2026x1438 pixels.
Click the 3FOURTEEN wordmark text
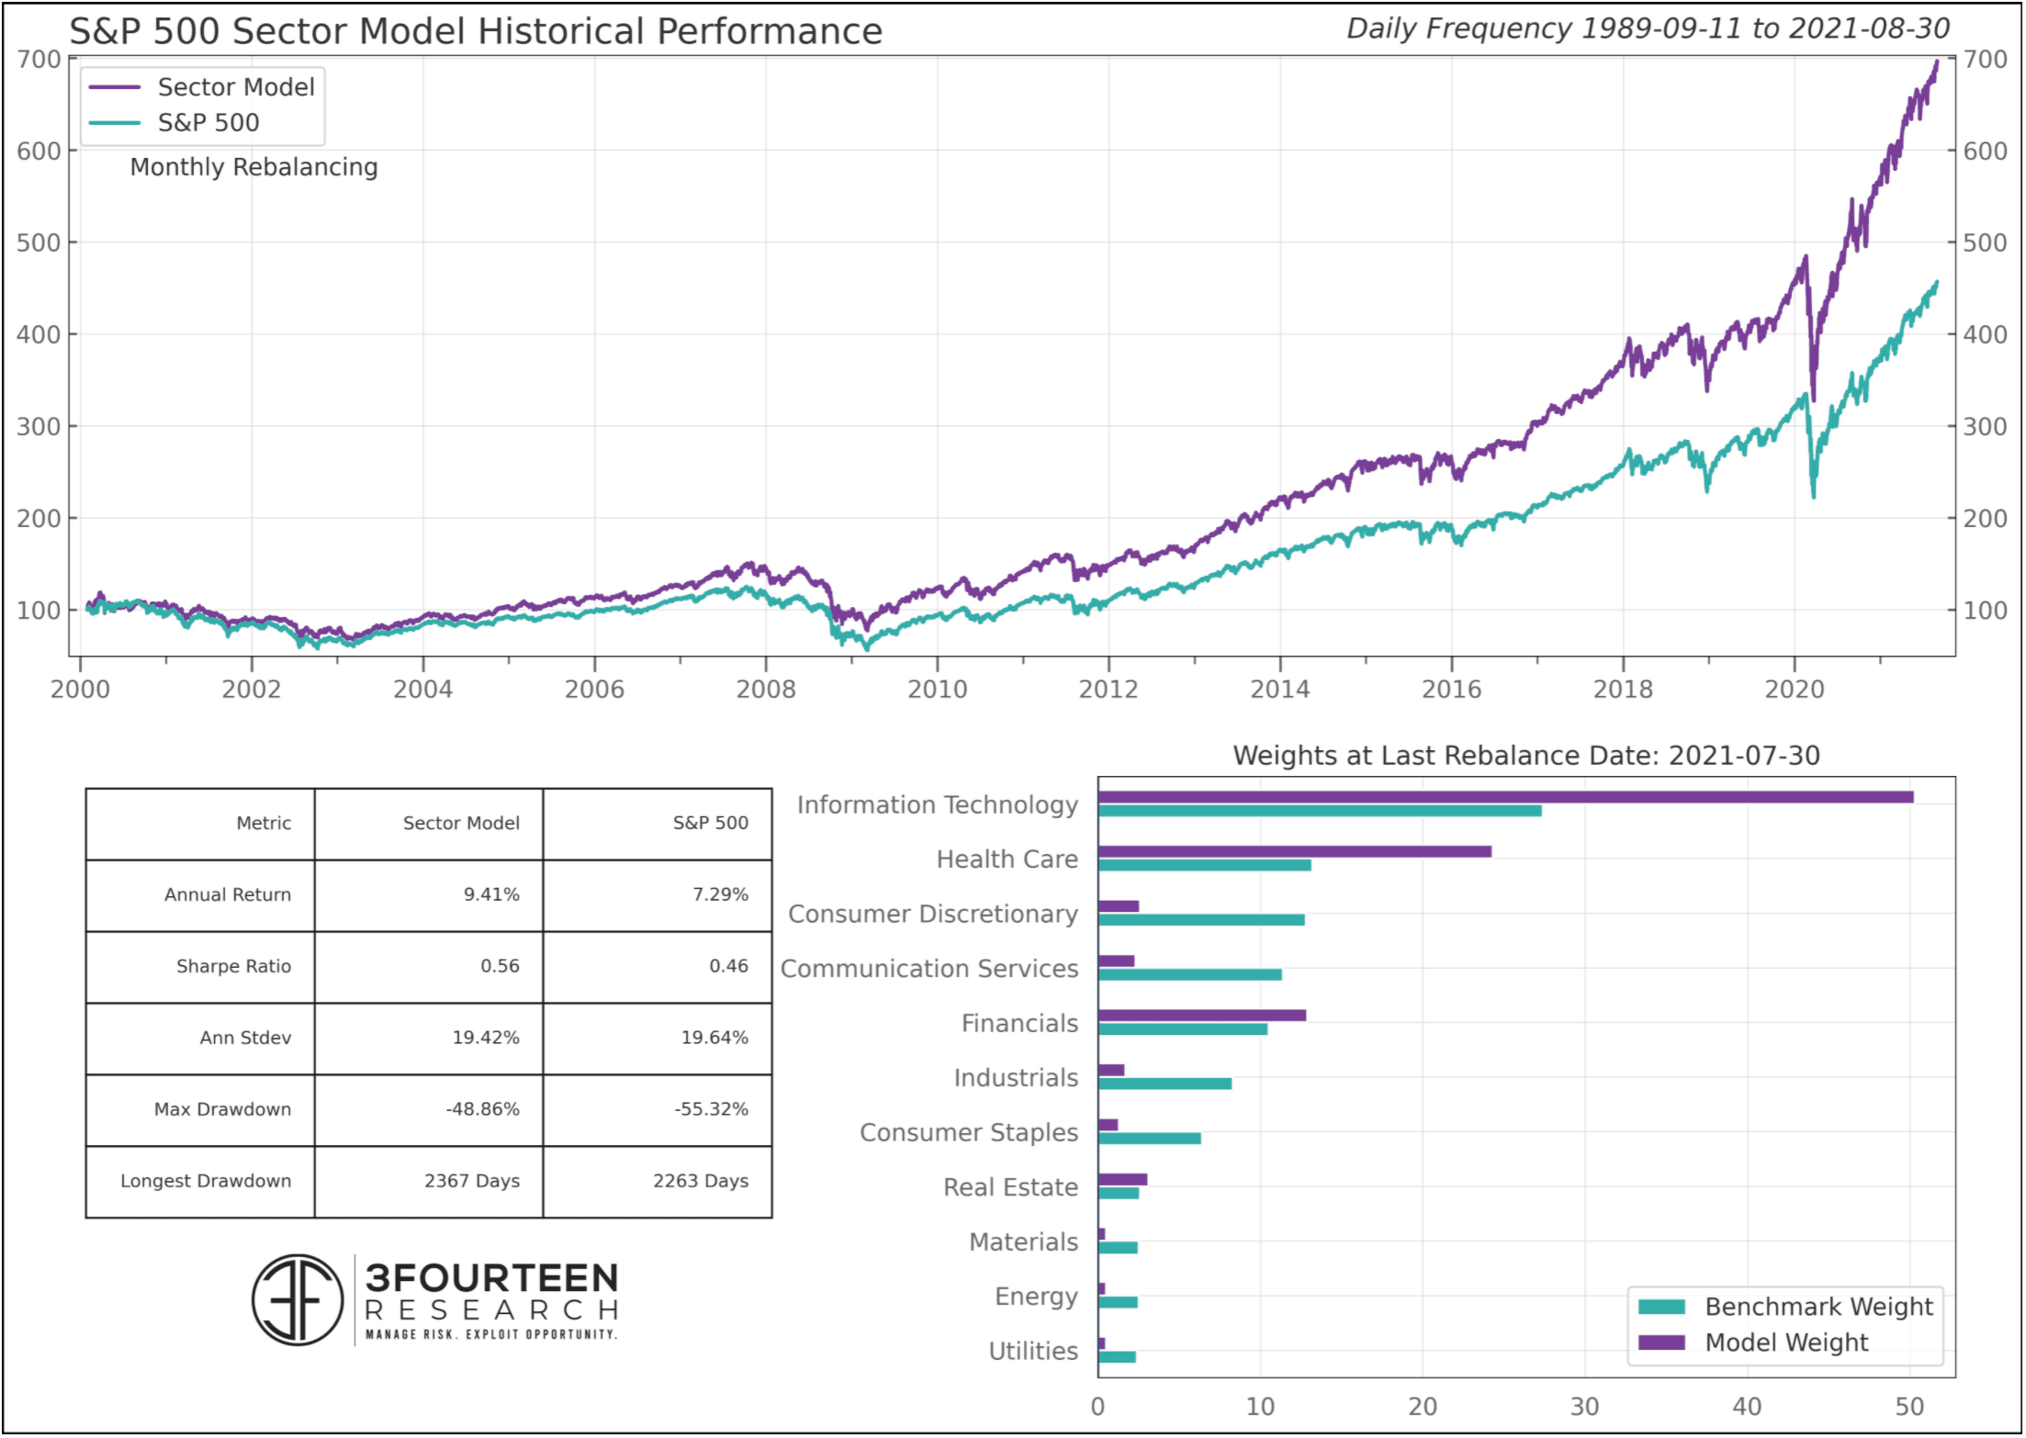491,1278
